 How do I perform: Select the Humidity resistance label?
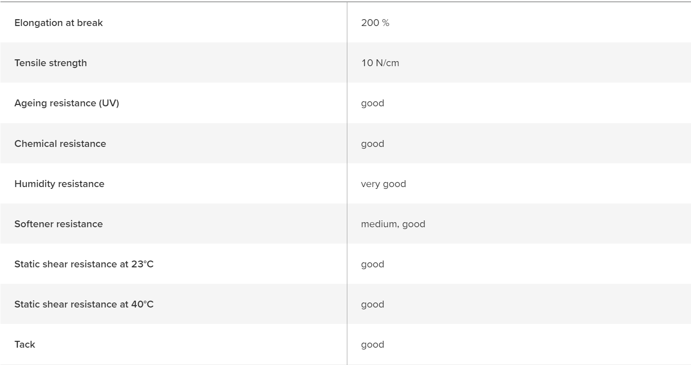click(59, 183)
